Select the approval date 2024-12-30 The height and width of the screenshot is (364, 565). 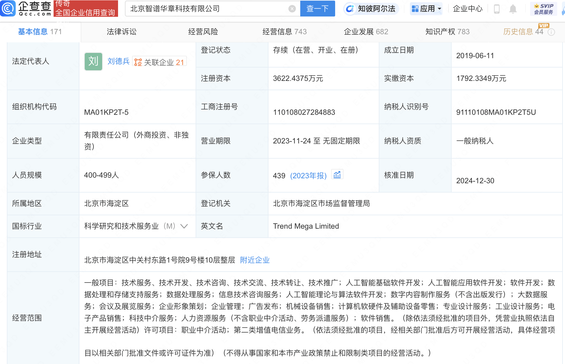(475, 181)
